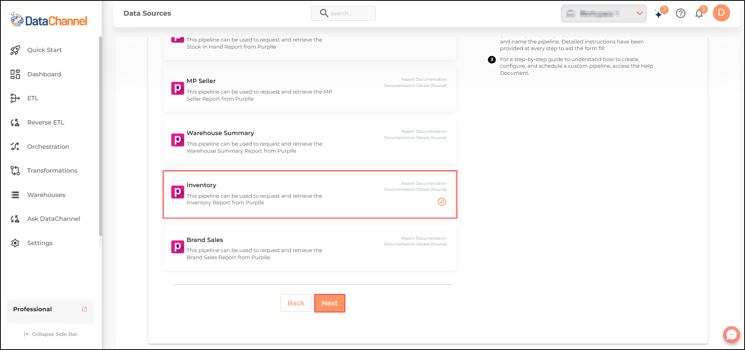Viewport: 745px width, 350px height.
Task: Open the Dashboard grid icon
Action: tap(15, 74)
